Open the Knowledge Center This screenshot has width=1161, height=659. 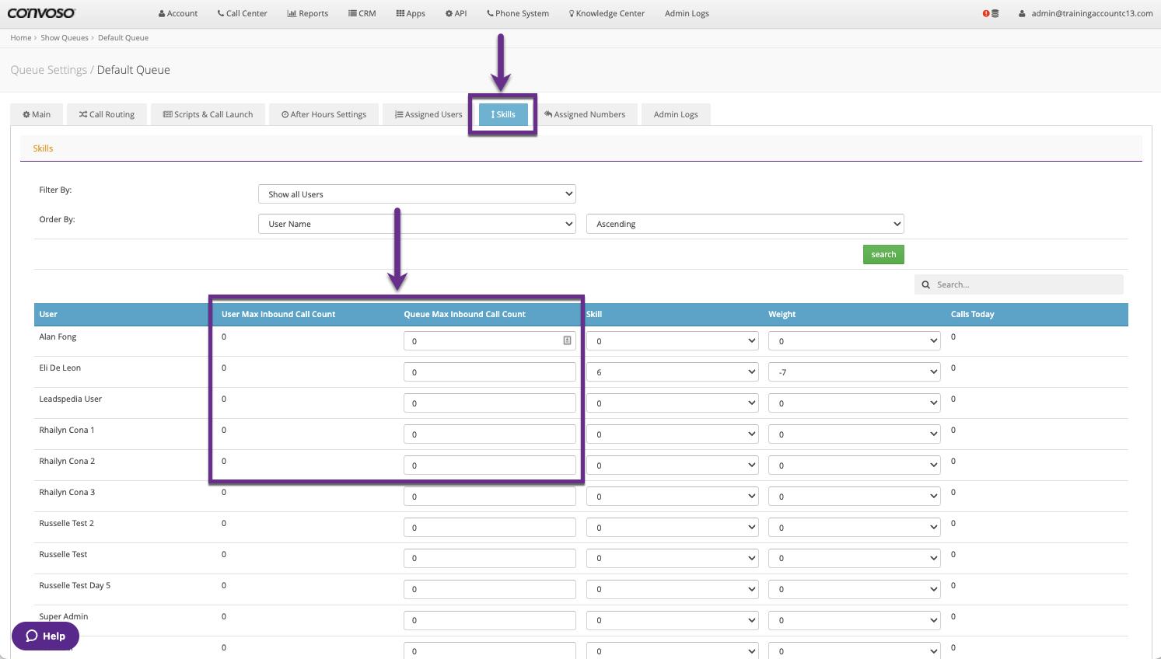(x=607, y=13)
